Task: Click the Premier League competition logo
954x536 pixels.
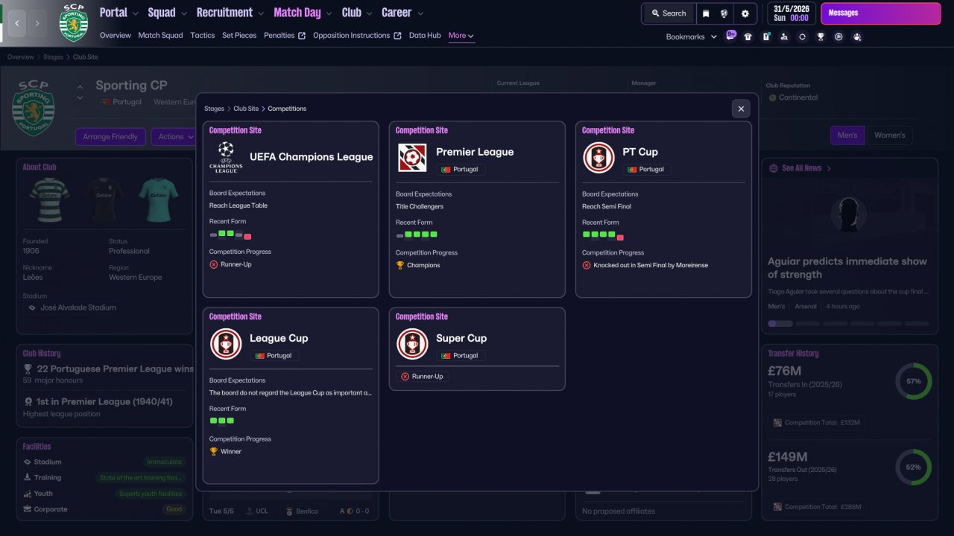Action: tap(412, 157)
